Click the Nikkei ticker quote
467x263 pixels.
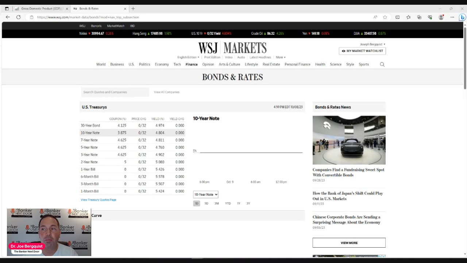96,33
